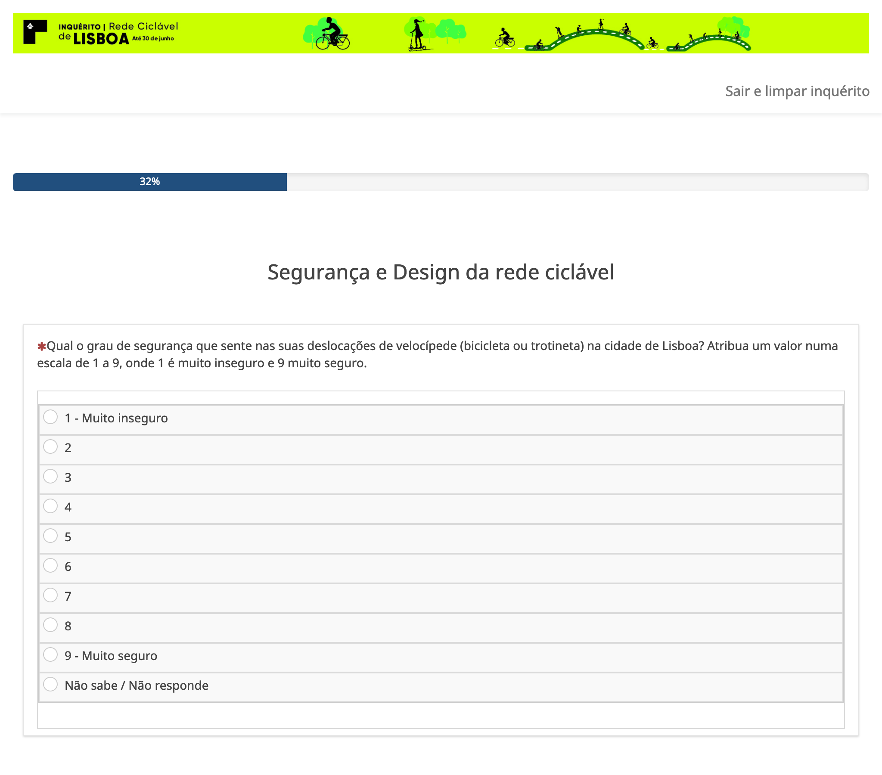This screenshot has height=775, width=882.
Task: Mark rating 6 radio button
Action: [50, 566]
